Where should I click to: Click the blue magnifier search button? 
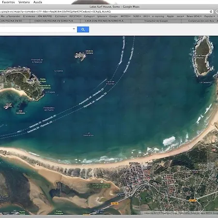click(x=83, y=30)
